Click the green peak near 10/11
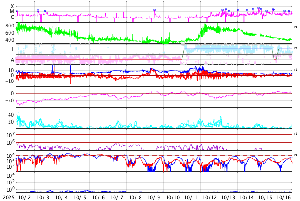Screen dimensions: 300x201 (205, 26)
